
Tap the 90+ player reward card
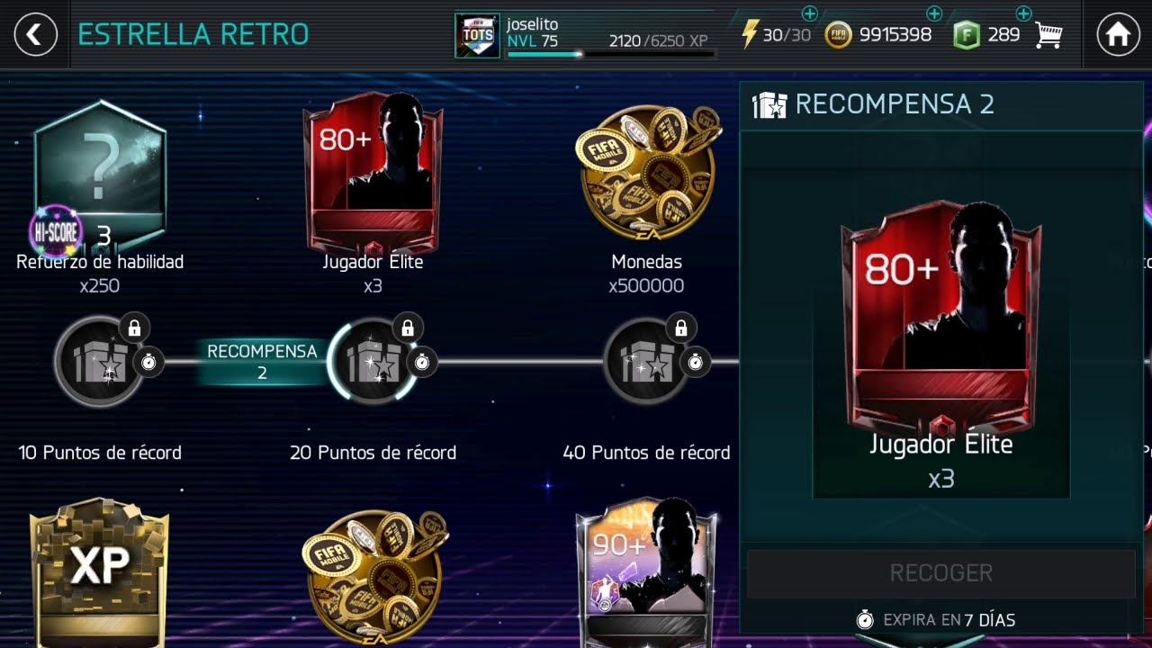click(x=647, y=572)
